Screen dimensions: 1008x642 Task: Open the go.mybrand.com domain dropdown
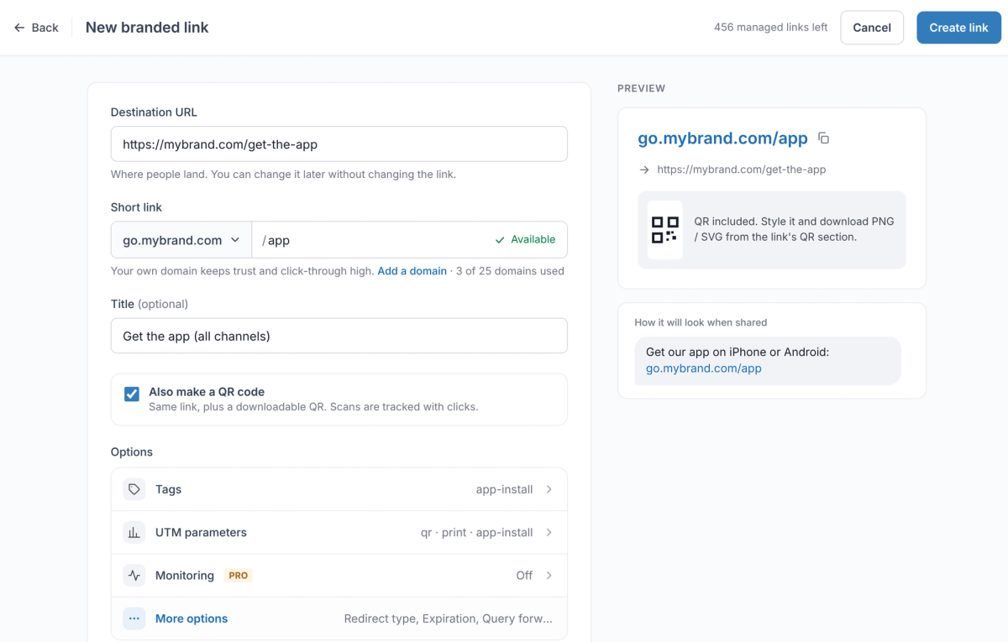(181, 240)
